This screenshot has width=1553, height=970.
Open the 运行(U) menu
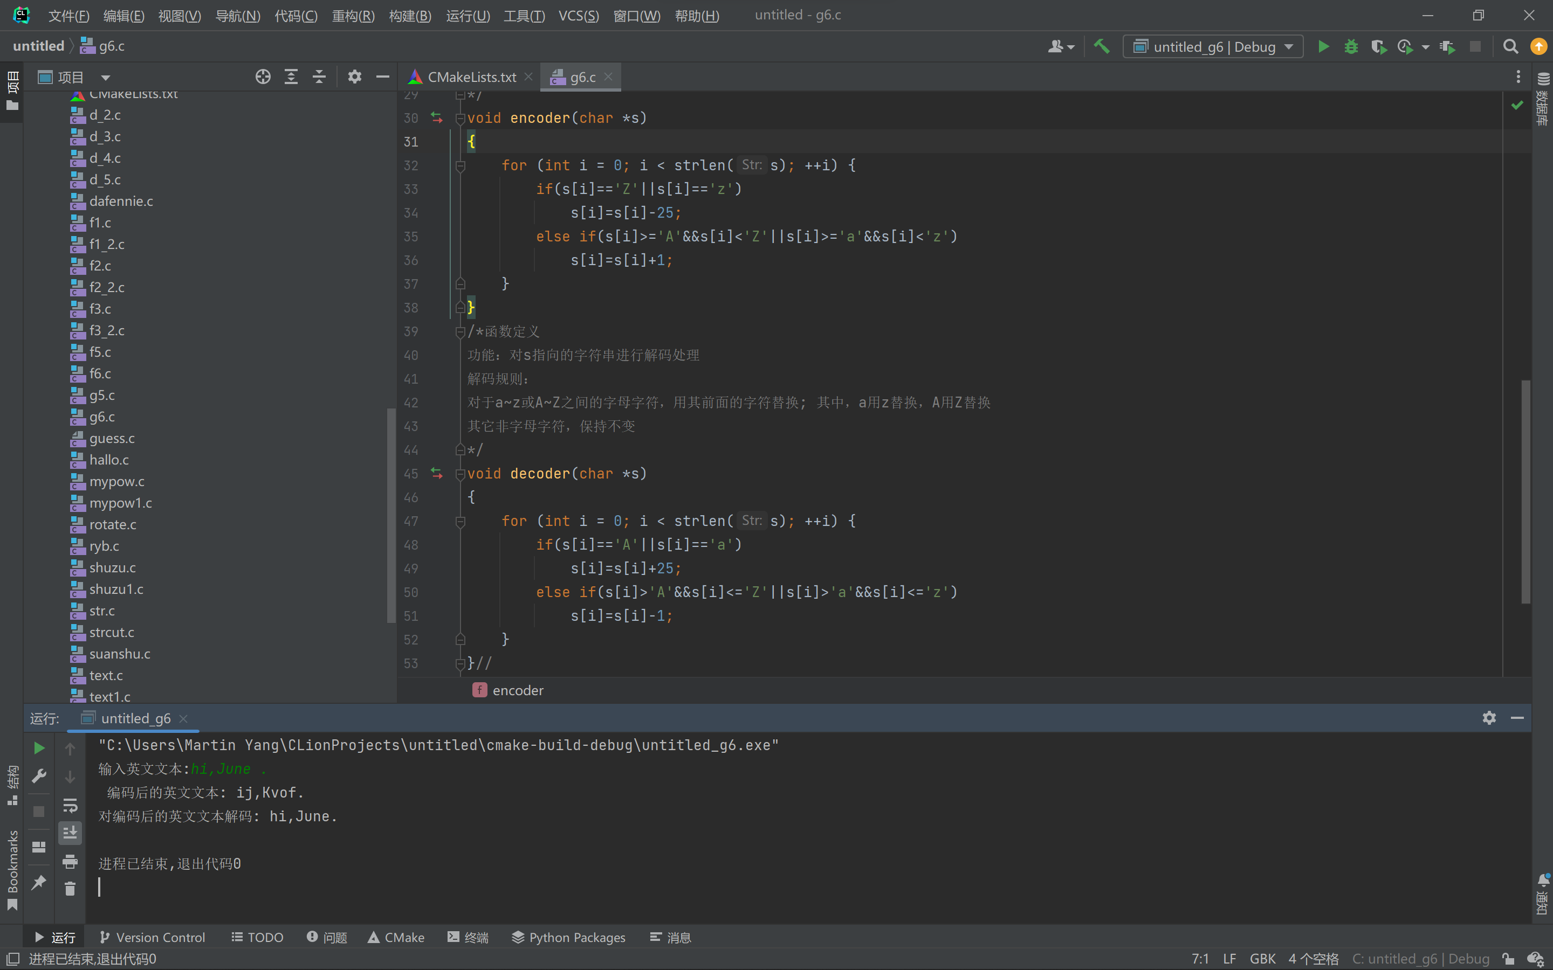click(467, 16)
